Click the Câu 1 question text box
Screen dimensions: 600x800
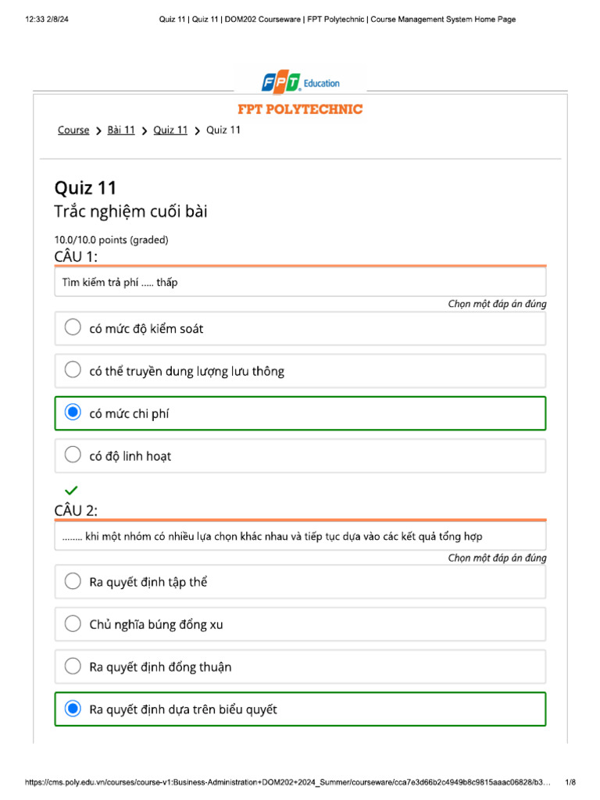pyautogui.click(x=300, y=282)
